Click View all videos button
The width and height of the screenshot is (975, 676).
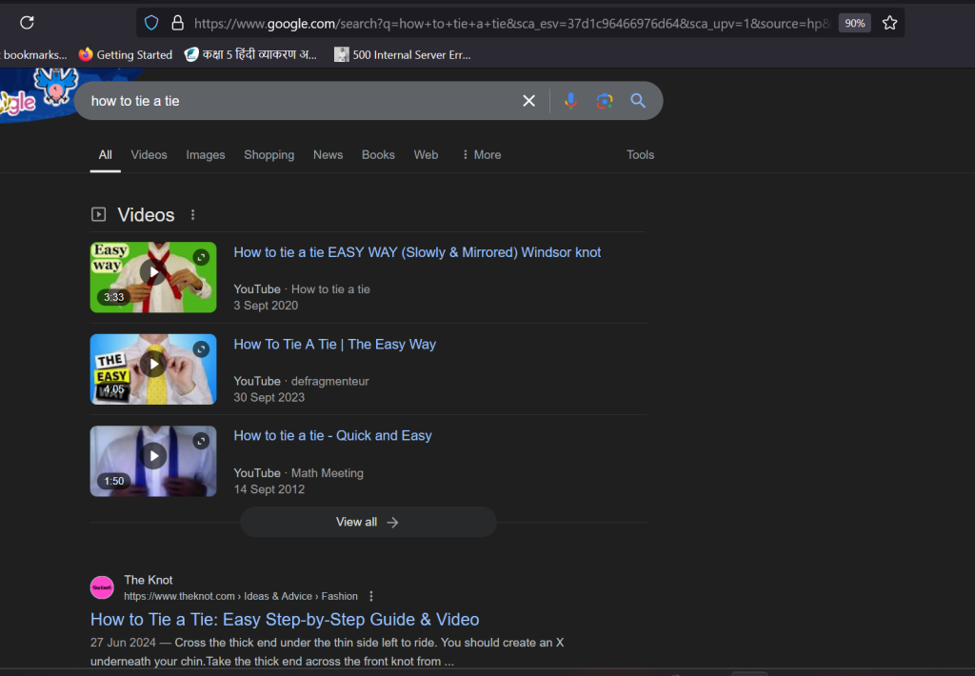[x=368, y=522]
